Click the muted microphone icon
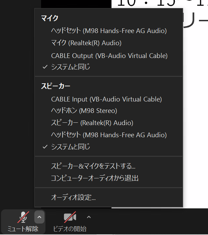The height and width of the screenshot is (235, 208). click(x=23, y=217)
